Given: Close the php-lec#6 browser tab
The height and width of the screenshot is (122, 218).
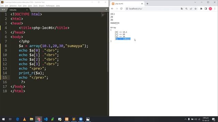Looking at the screenshot, I should click(142, 4).
